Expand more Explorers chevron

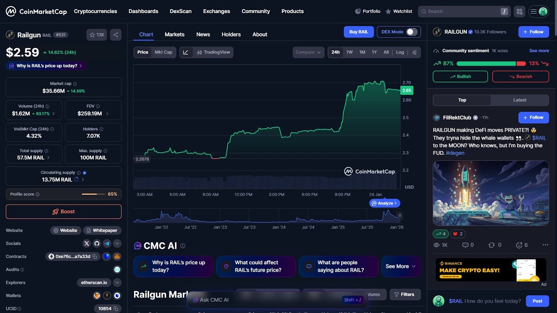coord(117,283)
